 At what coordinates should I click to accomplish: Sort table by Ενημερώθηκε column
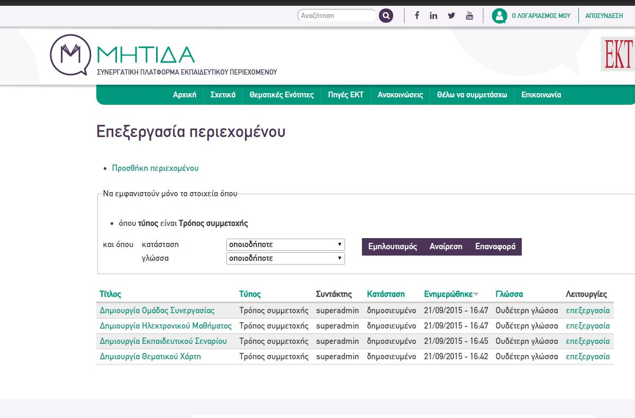[x=448, y=294]
